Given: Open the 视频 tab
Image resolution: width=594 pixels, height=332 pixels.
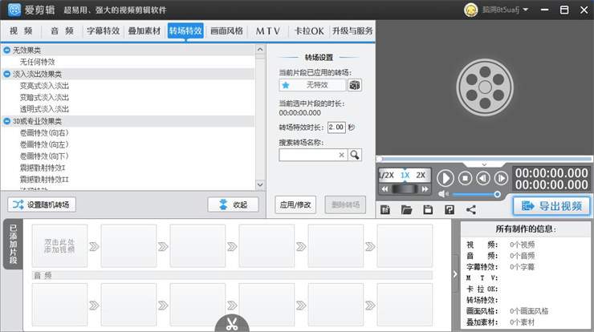Looking at the screenshot, I should click(x=21, y=30).
